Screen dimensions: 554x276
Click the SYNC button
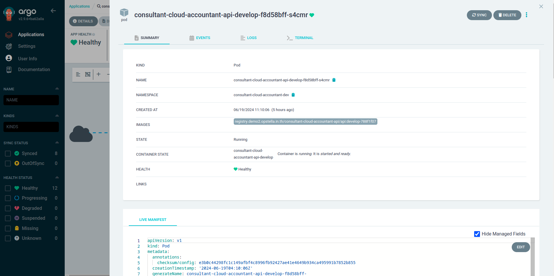click(x=479, y=15)
